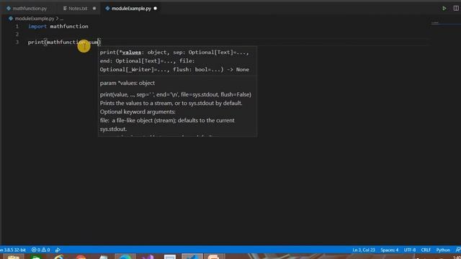Screen dimensions: 461x259
Task: Change language mode Python
Action: pyautogui.click(x=443, y=250)
